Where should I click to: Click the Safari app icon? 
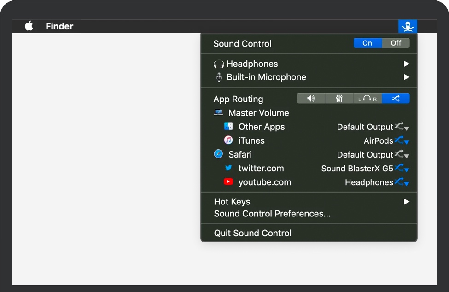[218, 154]
